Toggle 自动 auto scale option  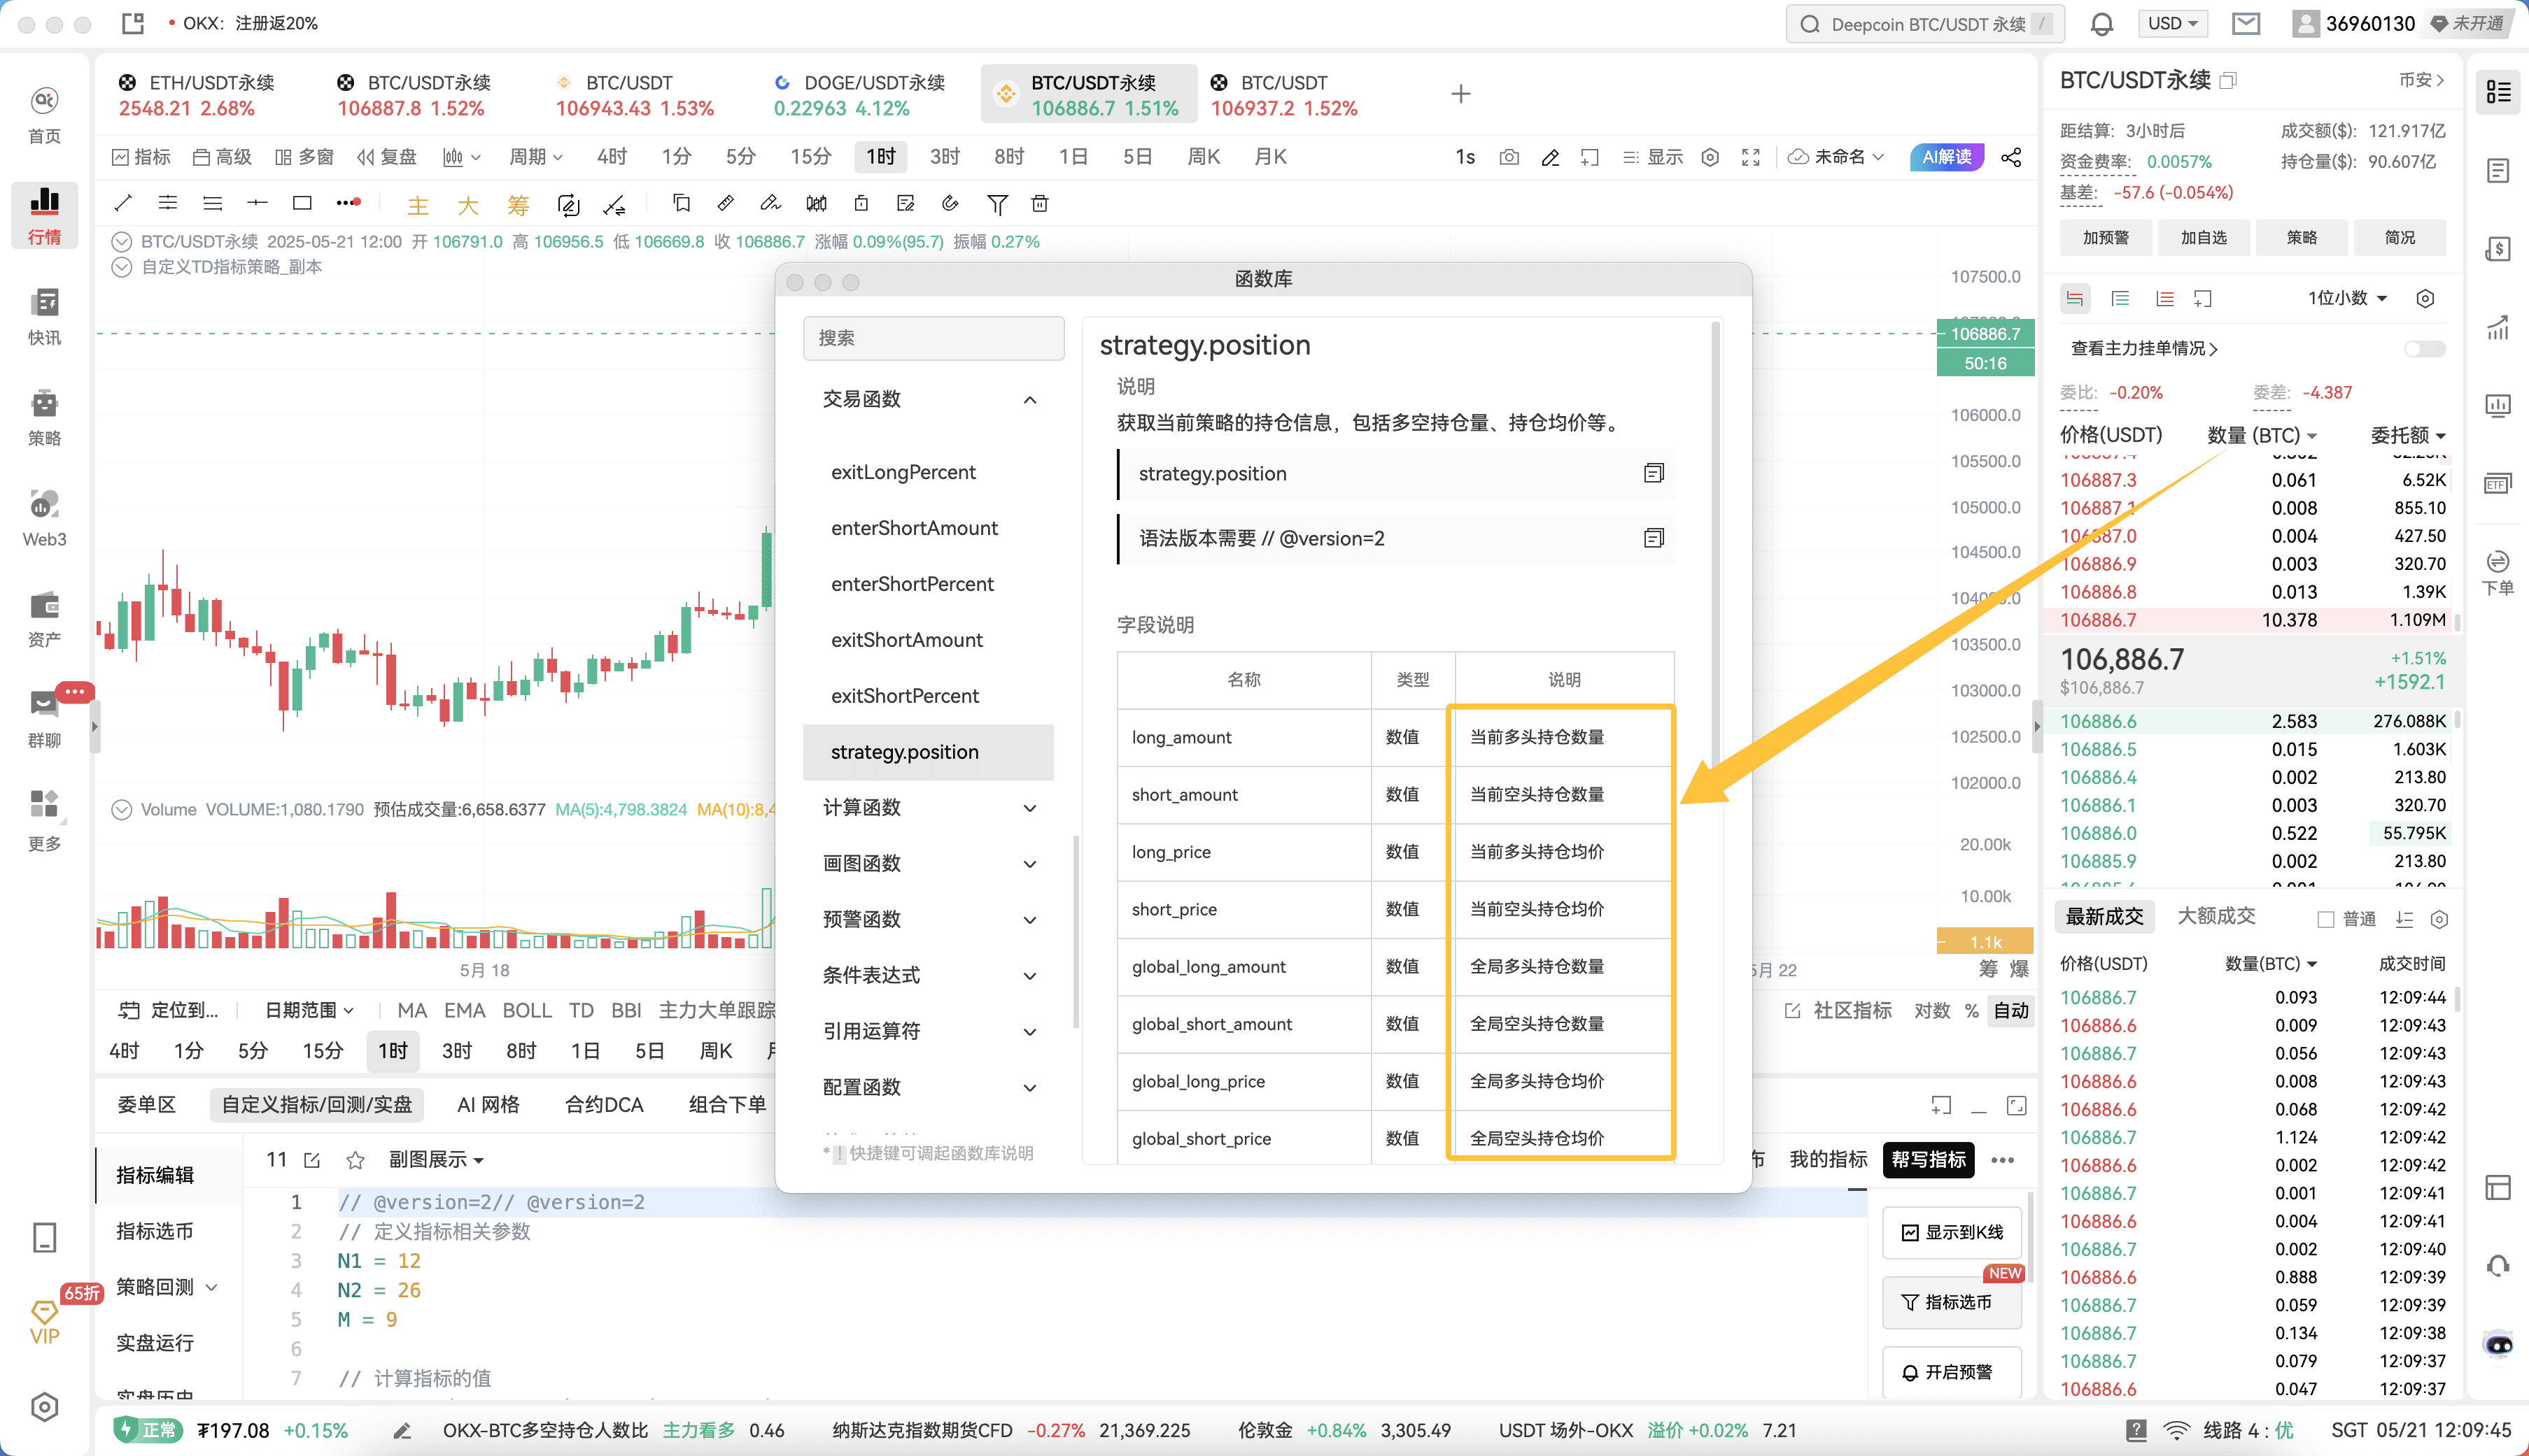2010,1011
